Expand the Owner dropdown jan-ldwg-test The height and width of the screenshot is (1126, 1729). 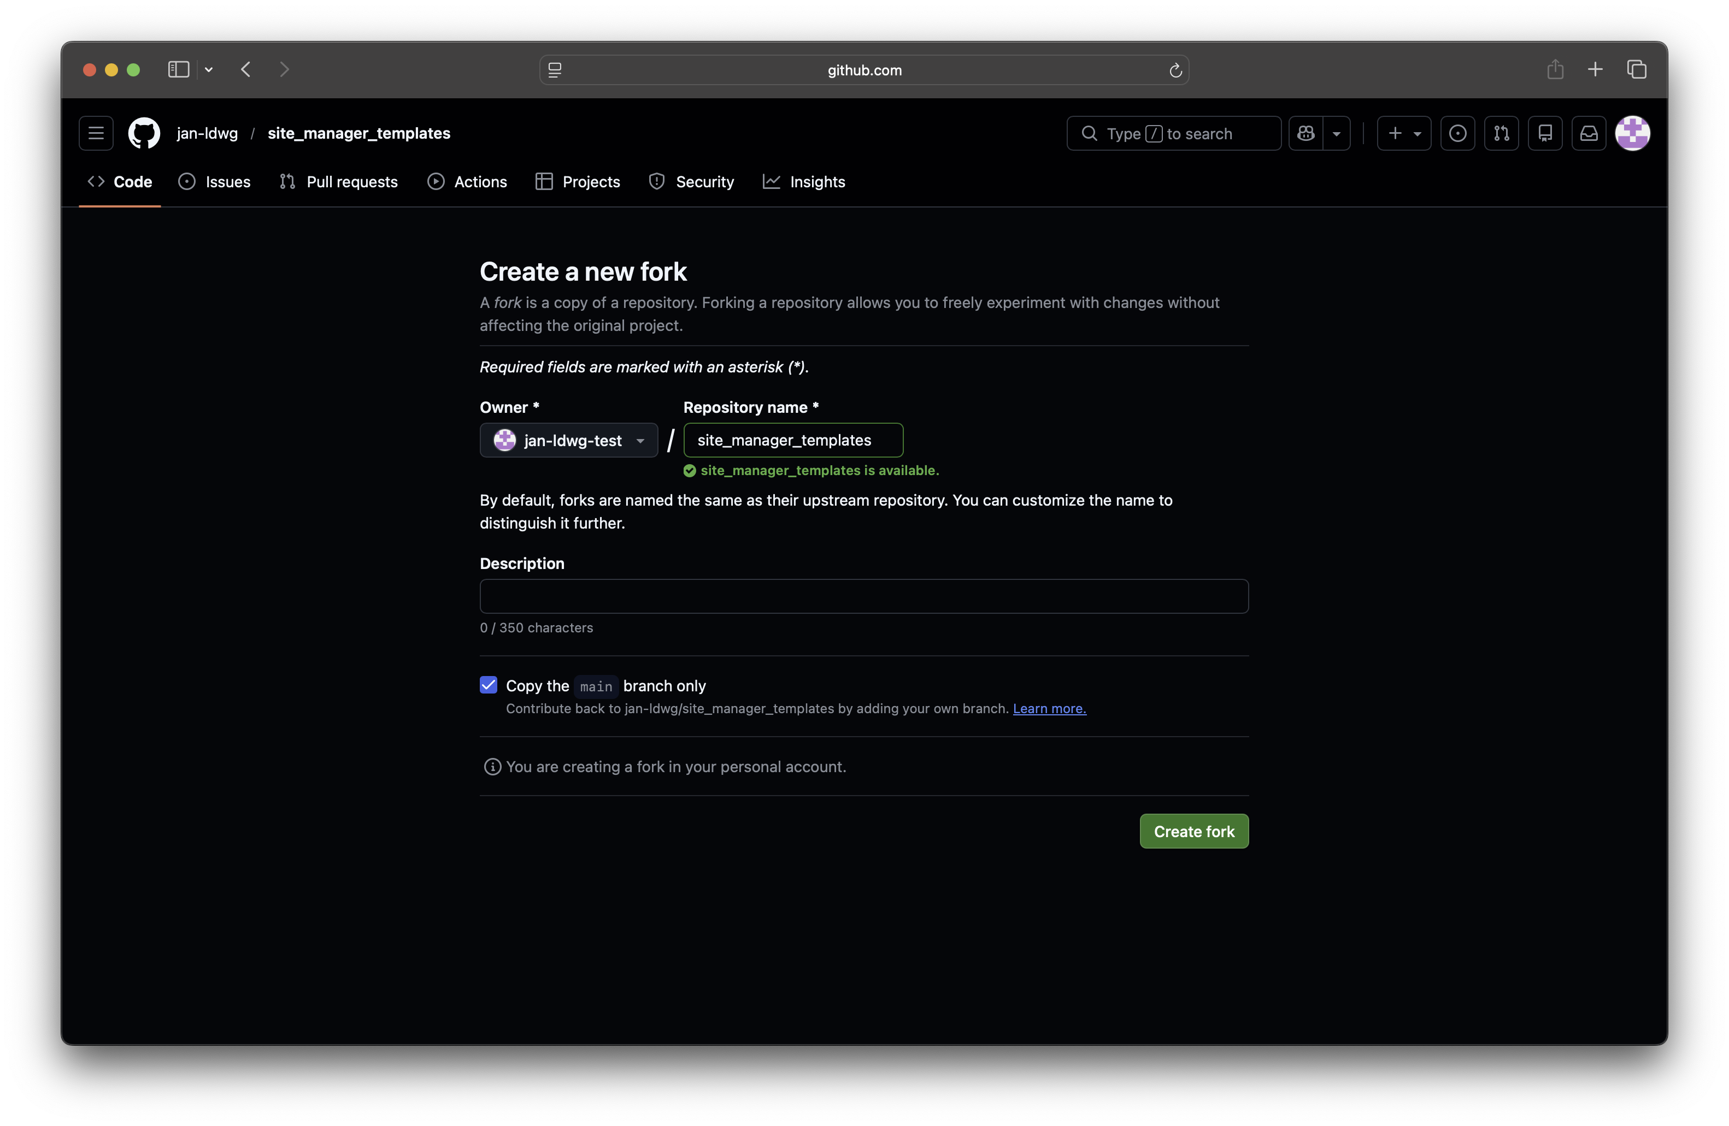pos(568,441)
